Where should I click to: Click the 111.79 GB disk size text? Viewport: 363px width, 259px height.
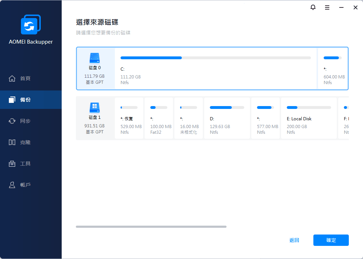click(x=94, y=76)
